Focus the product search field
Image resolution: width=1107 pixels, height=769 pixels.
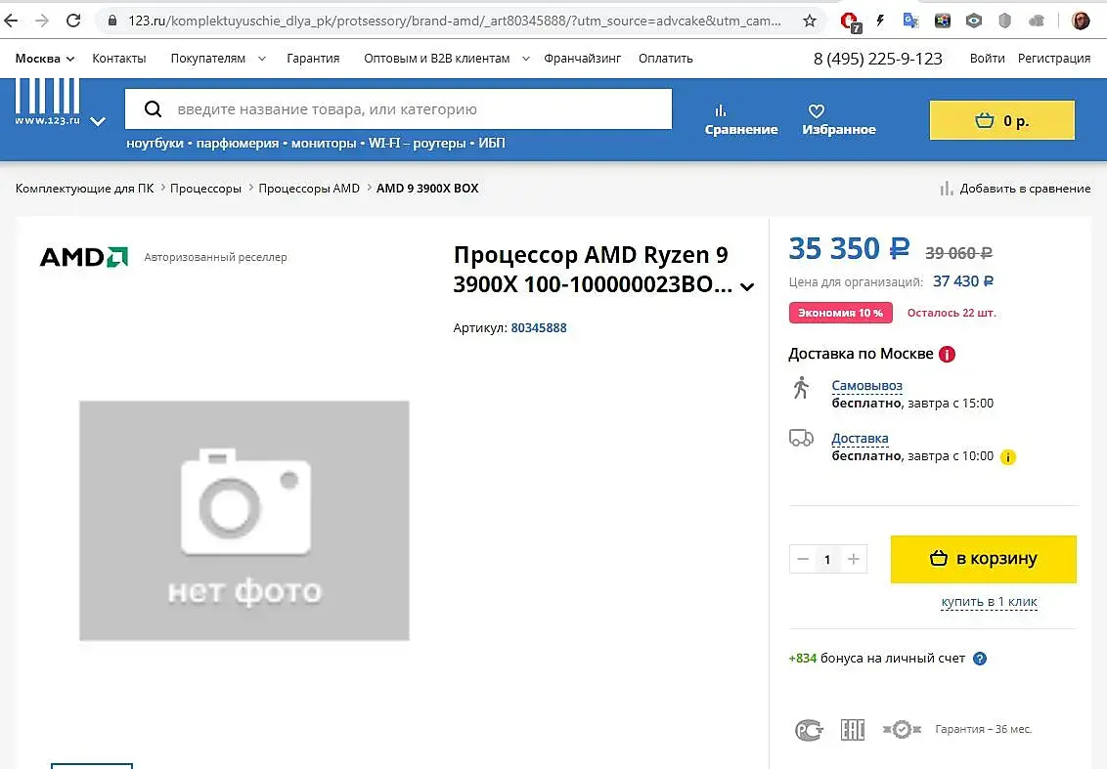pyautogui.click(x=398, y=108)
